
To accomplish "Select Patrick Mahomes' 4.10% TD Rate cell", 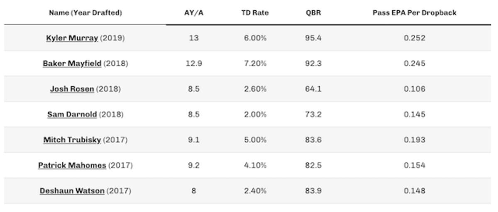I will click(x=255, y=166).
